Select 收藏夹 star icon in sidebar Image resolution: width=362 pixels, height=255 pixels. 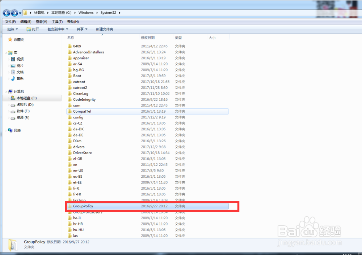10,40
